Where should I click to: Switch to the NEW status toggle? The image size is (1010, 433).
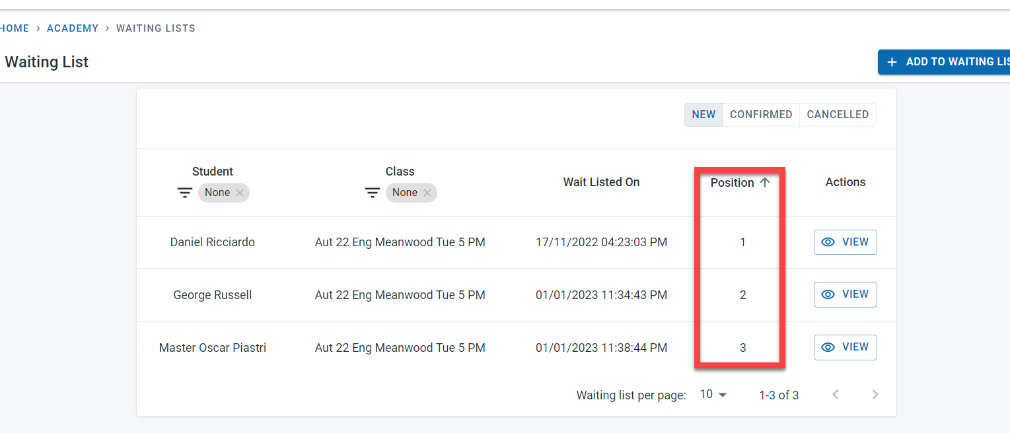(703, 115)
